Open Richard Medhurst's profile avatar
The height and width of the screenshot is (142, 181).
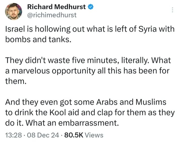click(14, 12)
